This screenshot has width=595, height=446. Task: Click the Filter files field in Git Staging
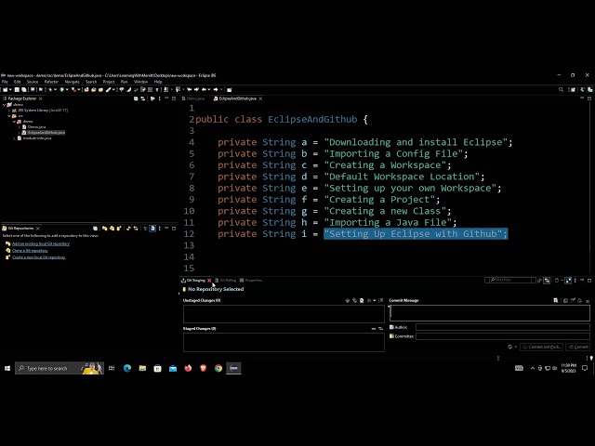pyautogui.click(x=510, y=281)
